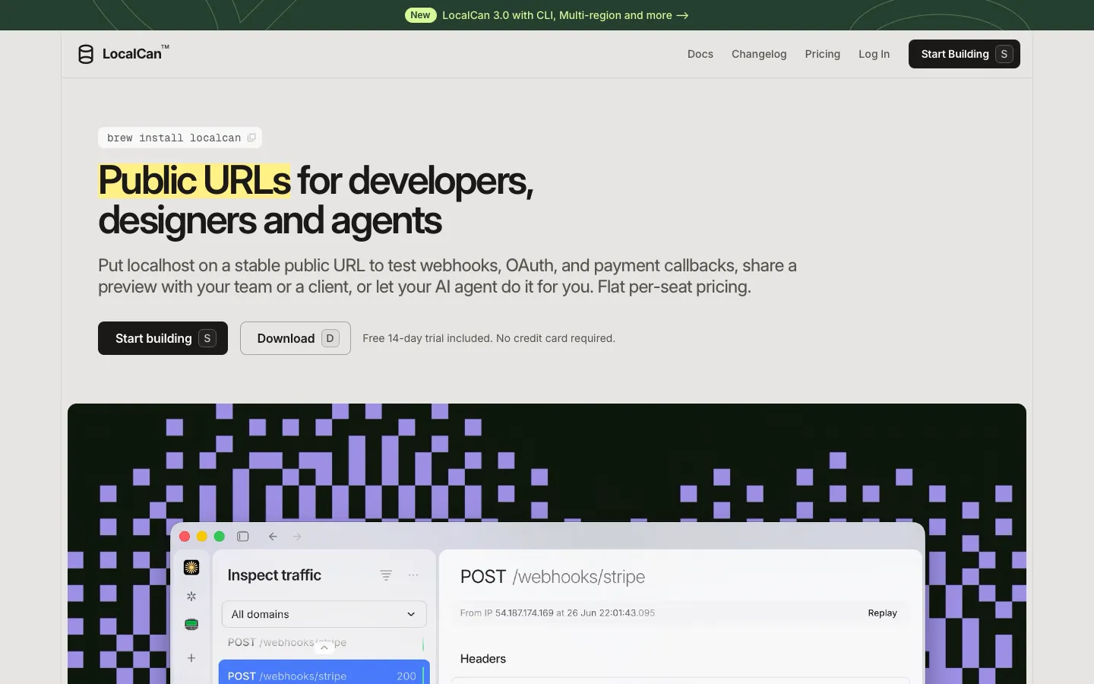Click the scroll-up chevron above the request list
The width and height of the screenshot is (1094, 684).
[324, 648]
